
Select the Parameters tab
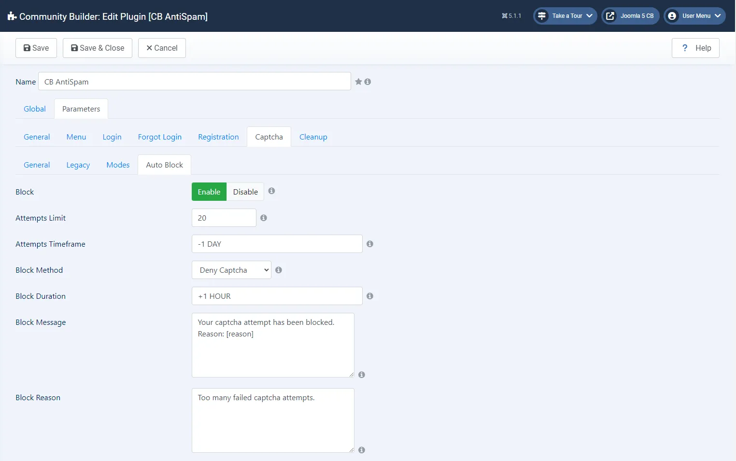click(81, 109)
